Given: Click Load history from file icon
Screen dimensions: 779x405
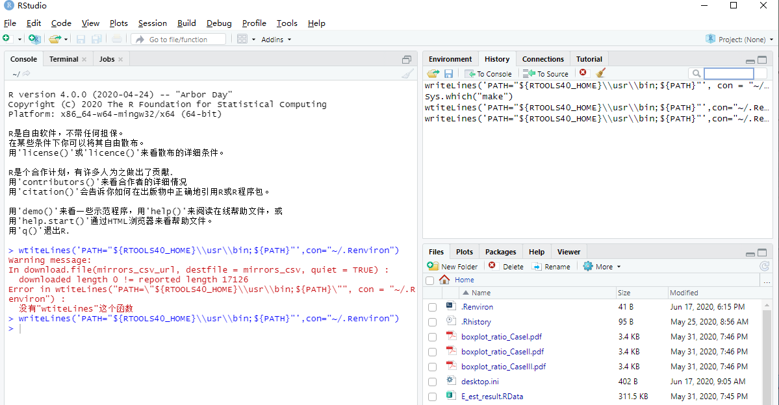Looking at the screenshot, I should click(433, 73).
